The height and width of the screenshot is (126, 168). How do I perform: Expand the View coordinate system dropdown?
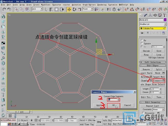click(x=89, y=9)
